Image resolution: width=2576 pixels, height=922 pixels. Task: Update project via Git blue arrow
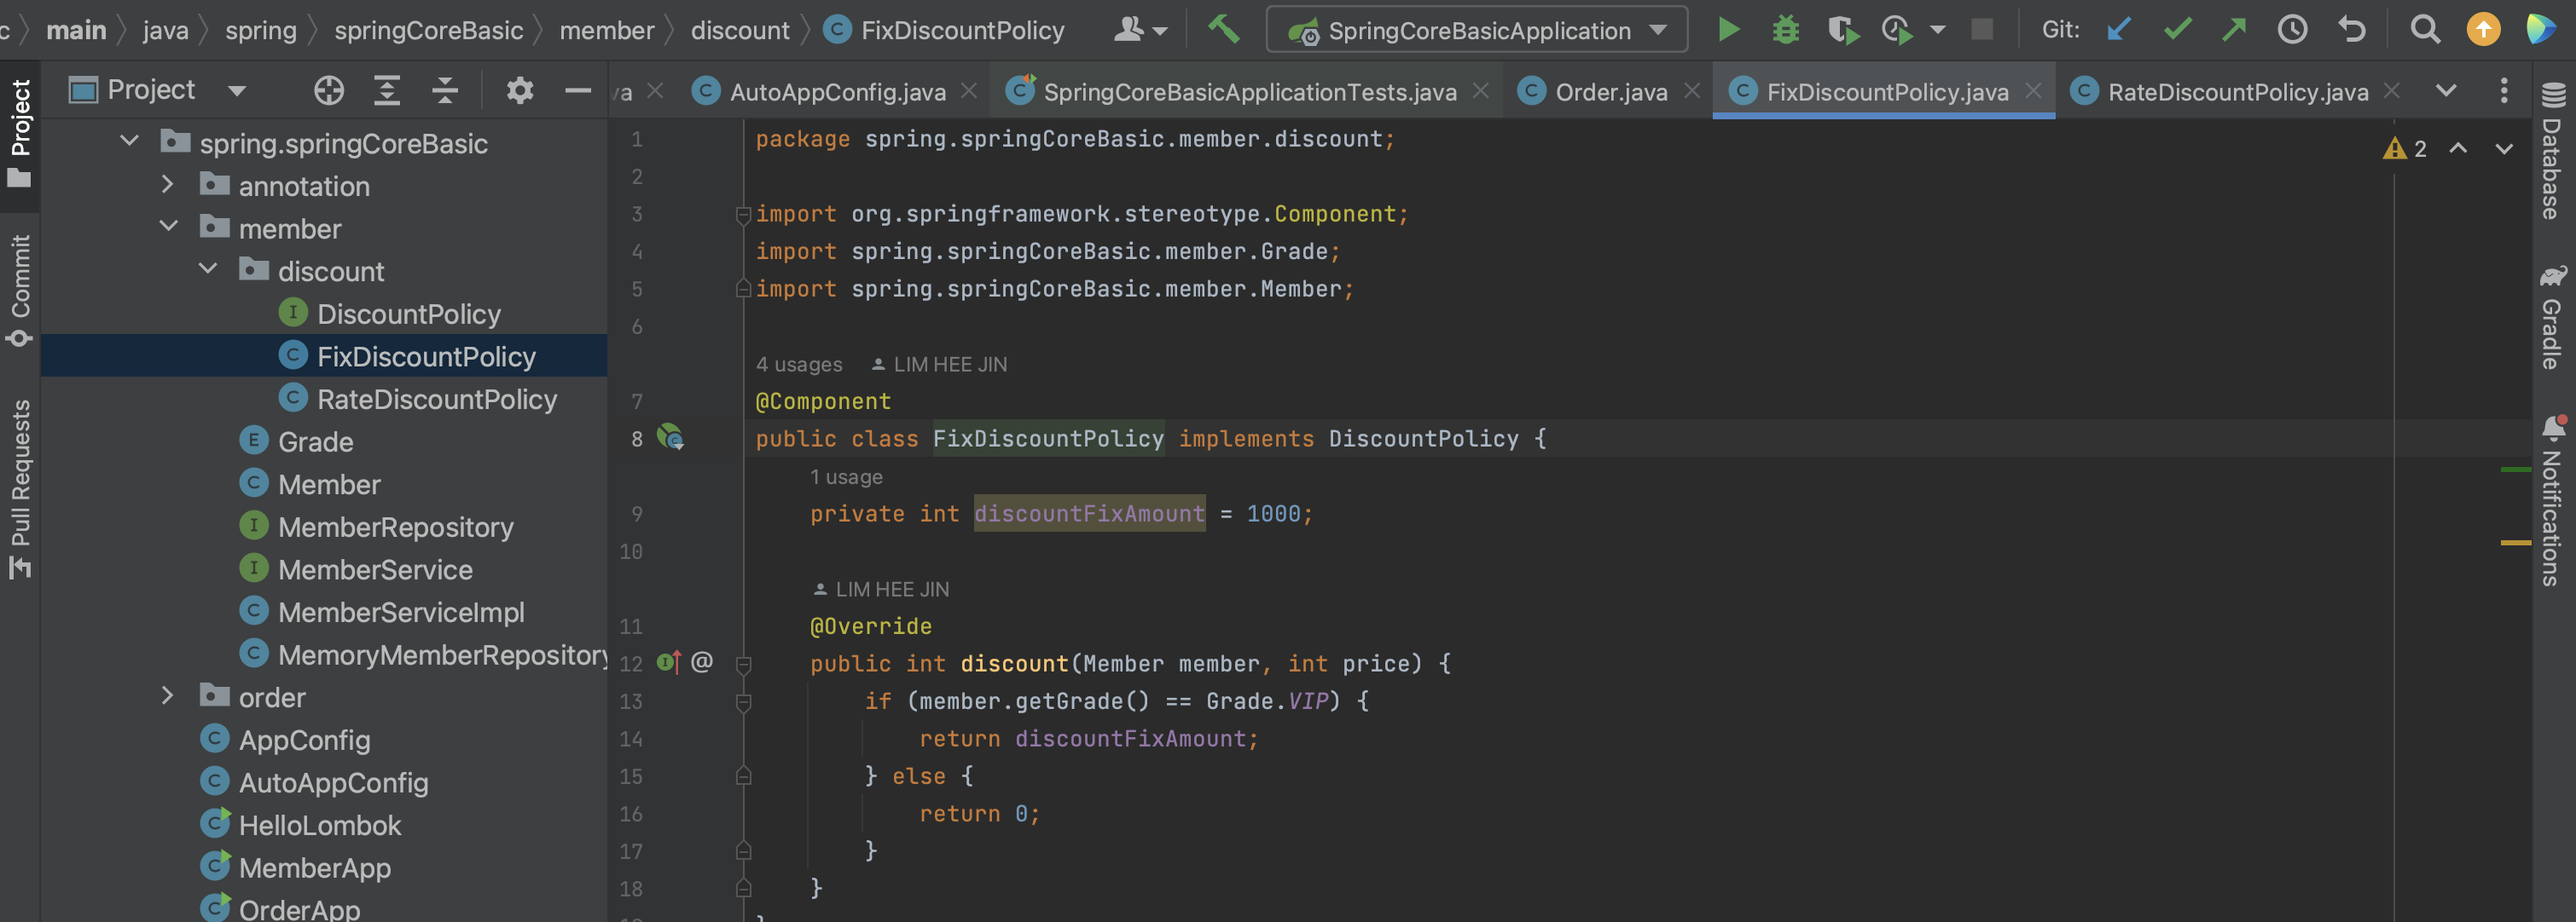pos(2118,30)
